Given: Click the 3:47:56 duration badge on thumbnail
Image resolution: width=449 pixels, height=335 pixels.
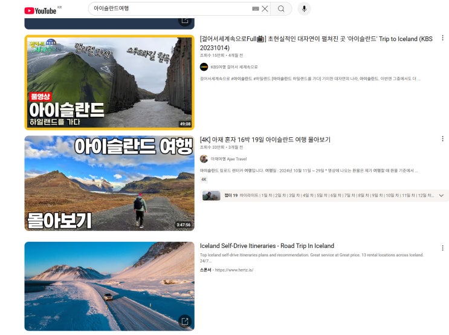Looking at the screenshot, I should [184, 225].
